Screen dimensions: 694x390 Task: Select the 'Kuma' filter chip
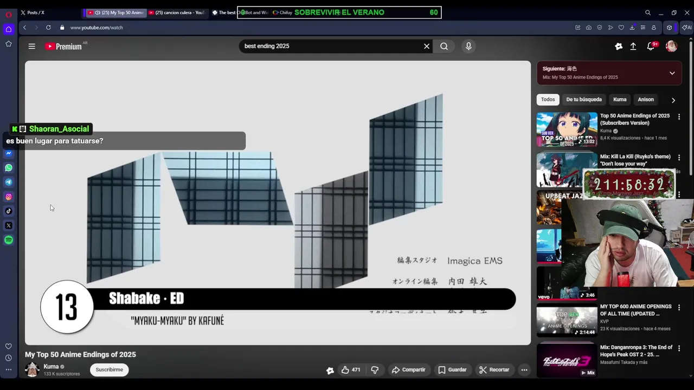click(620, 100)
